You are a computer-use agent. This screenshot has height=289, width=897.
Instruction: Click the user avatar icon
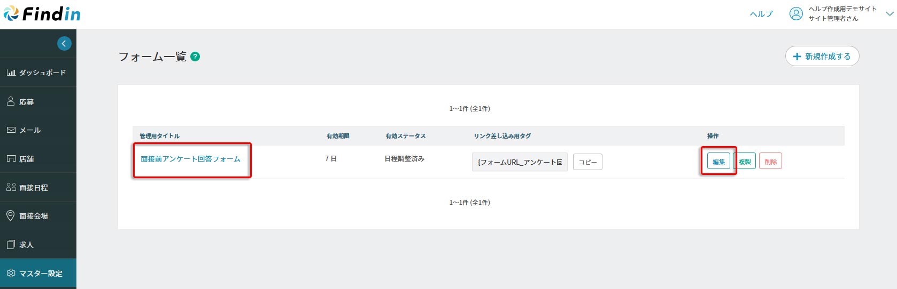796,14
